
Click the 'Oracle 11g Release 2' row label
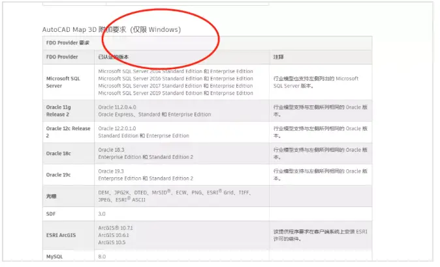click(x=58, y=111)
